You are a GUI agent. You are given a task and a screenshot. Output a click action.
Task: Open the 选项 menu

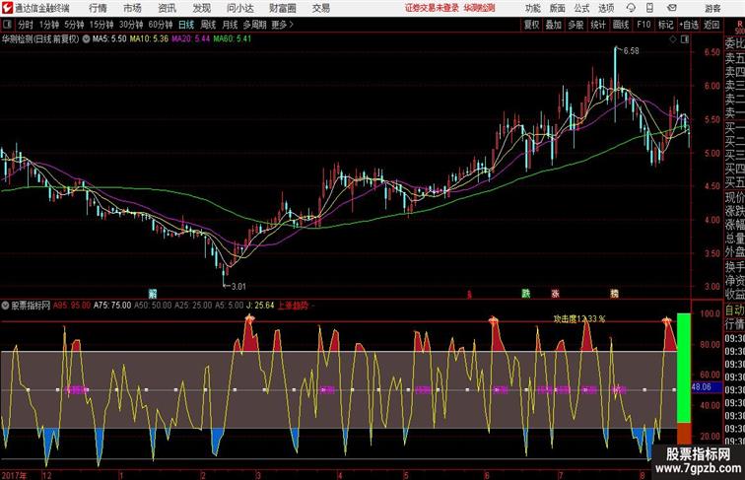coord(606,8)
